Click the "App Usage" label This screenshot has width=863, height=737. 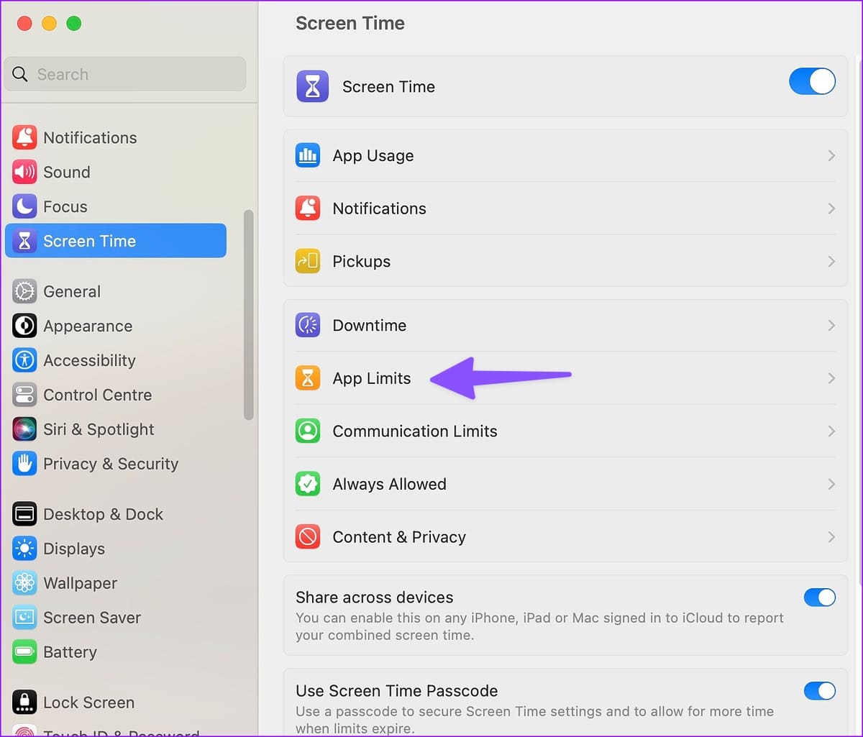pos(373,156)
